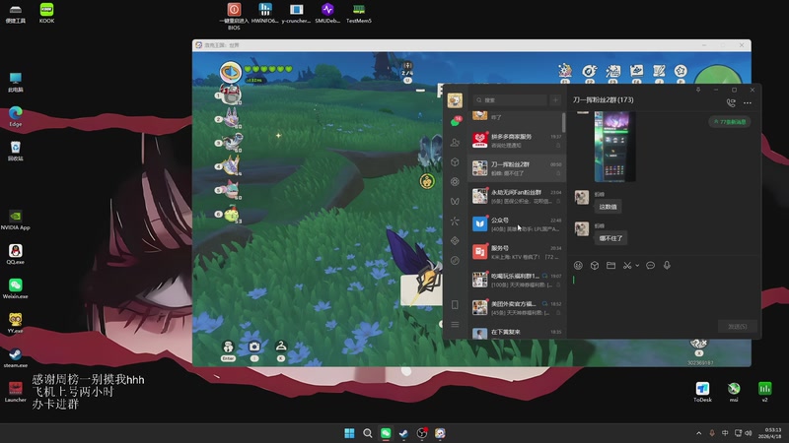Start voice call in chat header

(x=731, y=103)
